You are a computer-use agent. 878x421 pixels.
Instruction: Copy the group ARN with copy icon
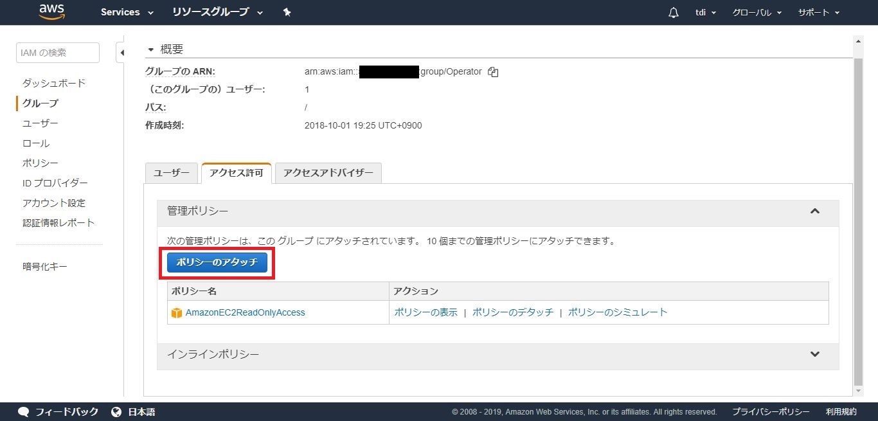point(493,72)
